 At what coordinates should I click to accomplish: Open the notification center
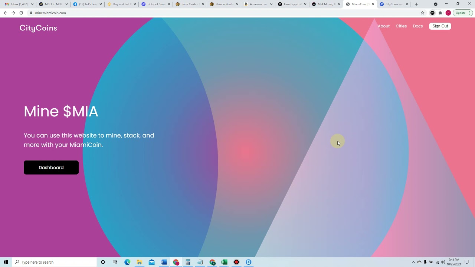click(x=467, y=262)
